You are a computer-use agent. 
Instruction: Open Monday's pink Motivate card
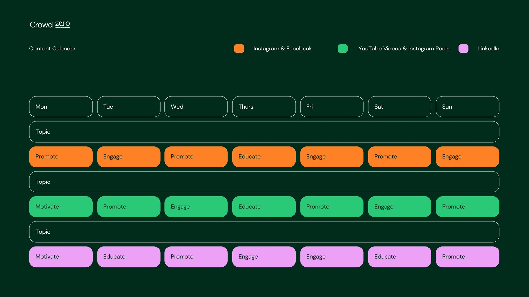point(61,257)
